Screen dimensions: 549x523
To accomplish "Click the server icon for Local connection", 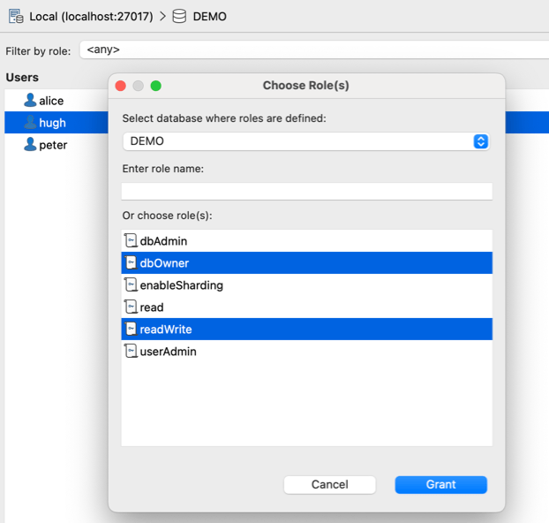I will pyautogui.click(x=16, y=16).
